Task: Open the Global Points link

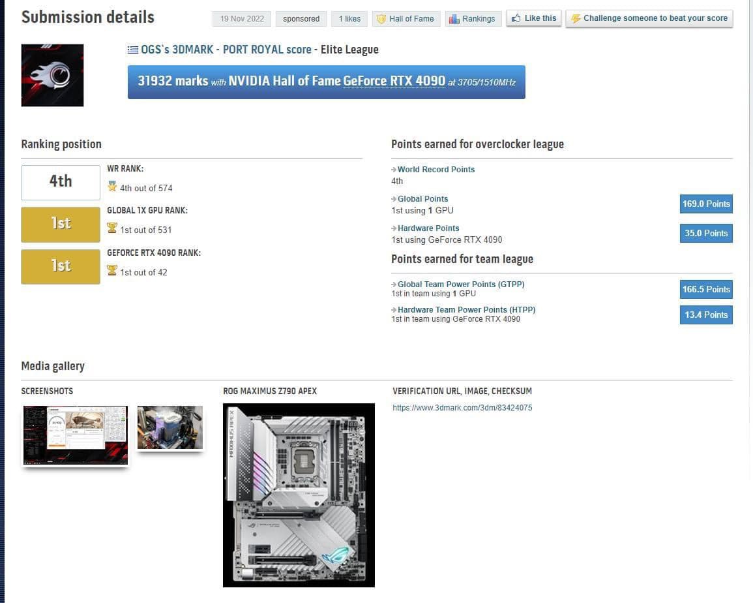Action: pos(422,198)
